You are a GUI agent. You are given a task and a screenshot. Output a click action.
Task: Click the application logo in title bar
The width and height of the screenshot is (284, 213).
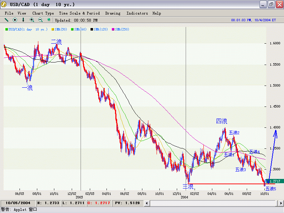[4, 5]
